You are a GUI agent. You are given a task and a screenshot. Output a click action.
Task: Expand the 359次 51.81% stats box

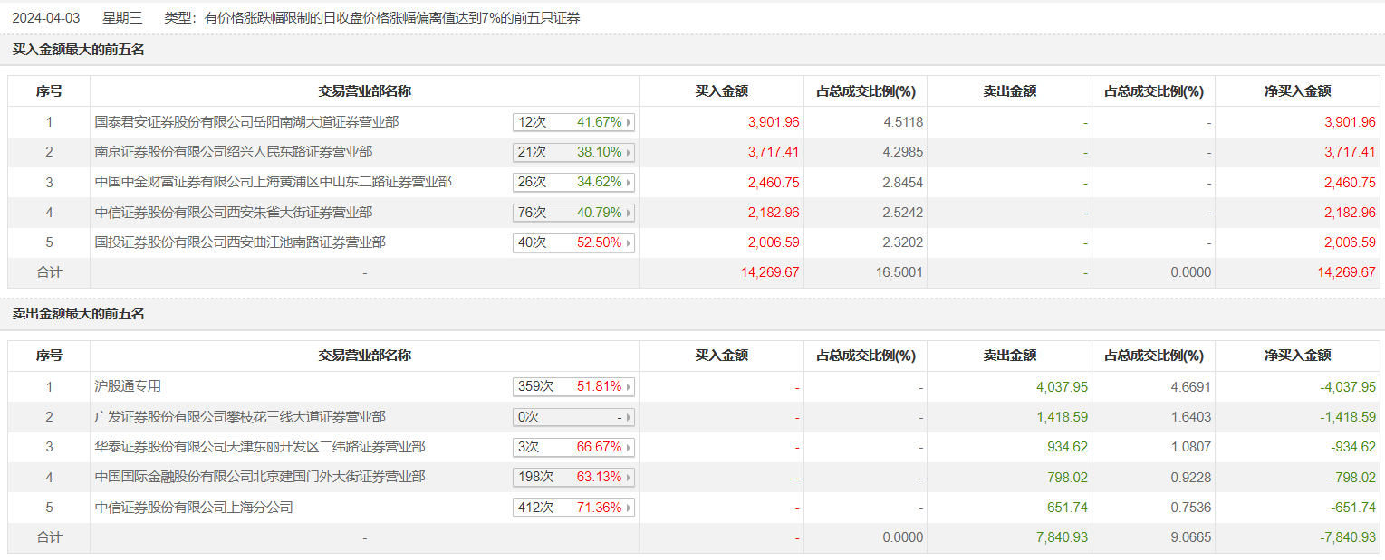coord(573,387)
